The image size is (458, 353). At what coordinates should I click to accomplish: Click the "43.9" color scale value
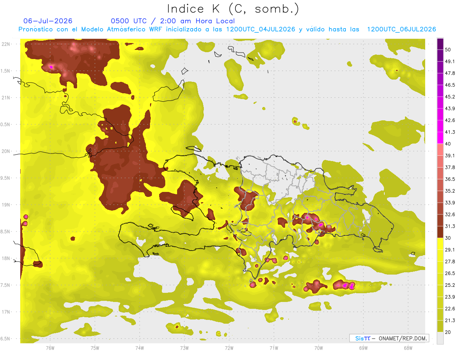[450, 109]
